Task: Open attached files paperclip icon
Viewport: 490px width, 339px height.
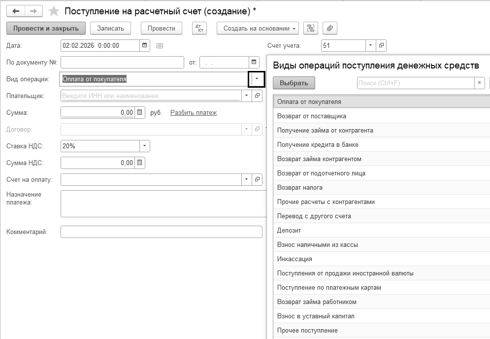Action: [x=329, y=28]
